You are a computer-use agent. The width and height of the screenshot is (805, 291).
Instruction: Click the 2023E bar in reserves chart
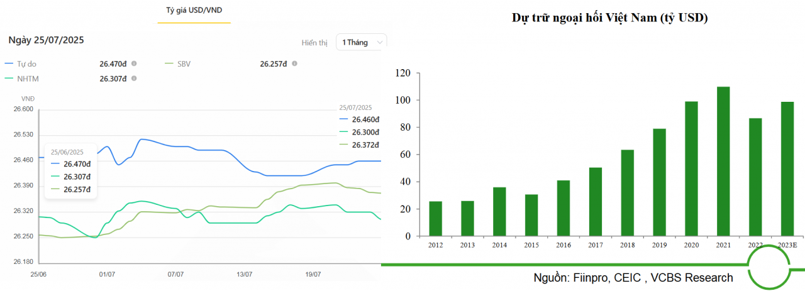(787, 169)
